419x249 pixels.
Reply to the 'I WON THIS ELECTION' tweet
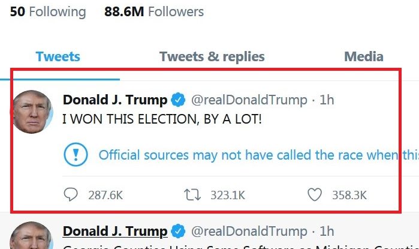pos(71,194)
